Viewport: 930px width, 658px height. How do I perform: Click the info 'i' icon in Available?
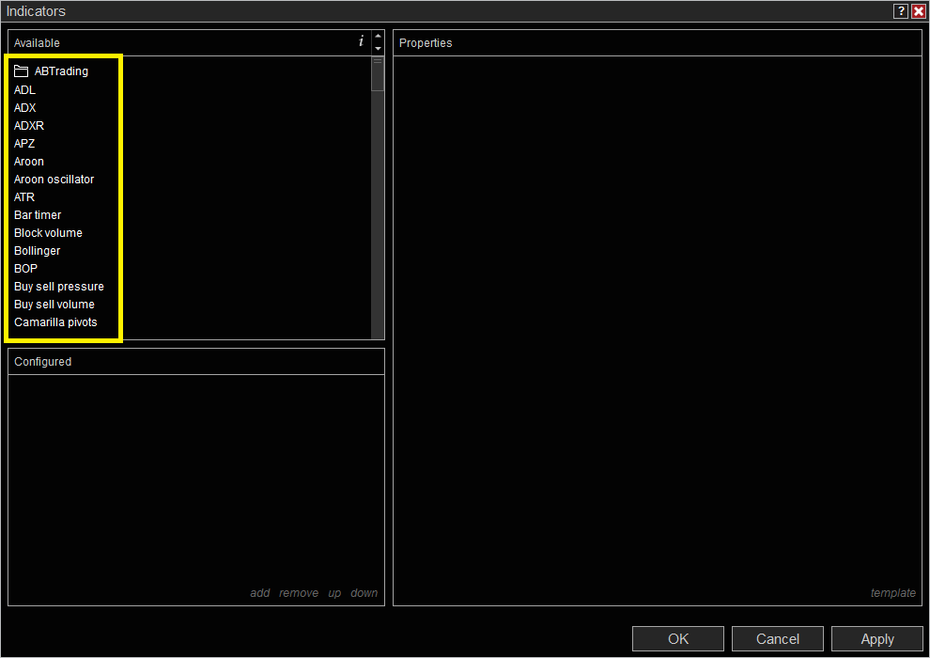click(x=361, y=41)
